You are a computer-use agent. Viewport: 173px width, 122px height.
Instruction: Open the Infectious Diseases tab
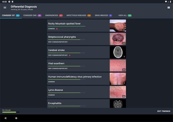(79, 16)
